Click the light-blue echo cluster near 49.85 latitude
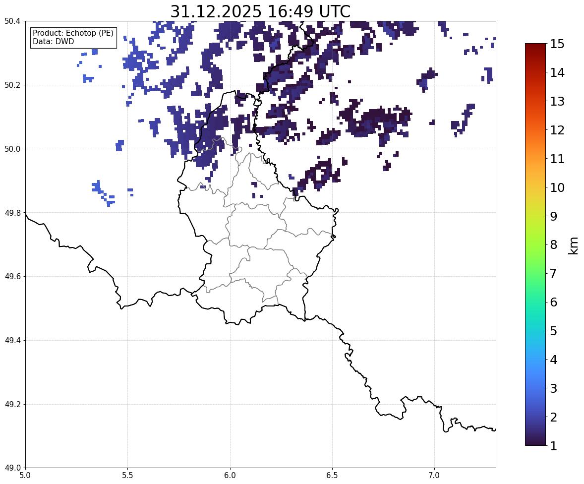 coord(103,193)
